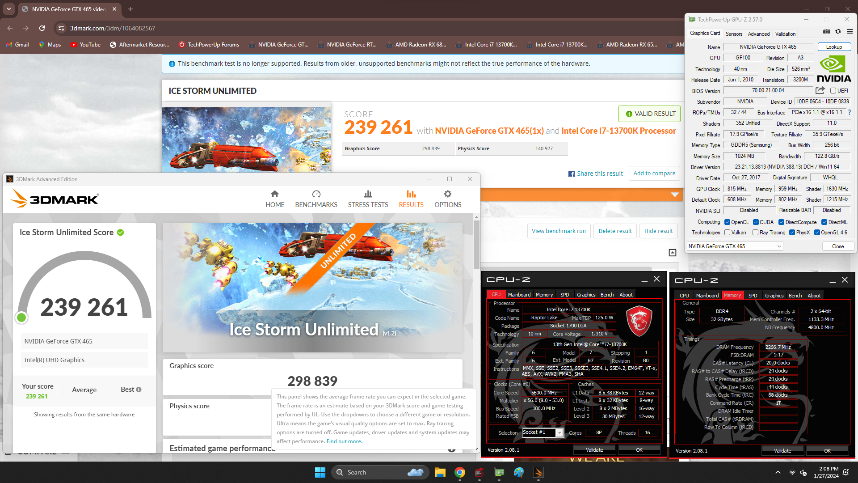The width and height of the screenshot is (858, 483).
Task: Click the Lookup button in GPU-Z
Action: 834,47
